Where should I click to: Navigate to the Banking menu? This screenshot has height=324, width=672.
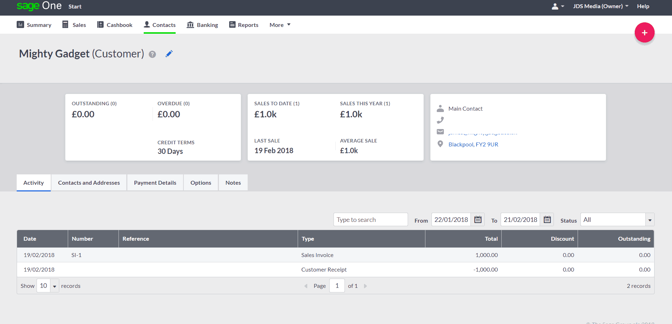(203, 25)
